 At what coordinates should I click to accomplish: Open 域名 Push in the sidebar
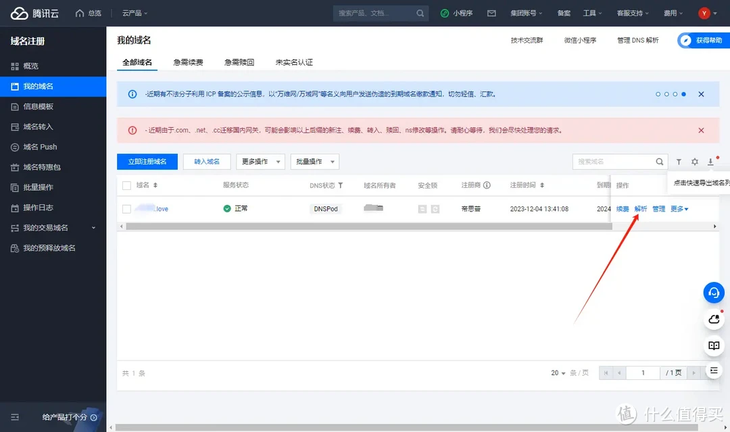53,147
